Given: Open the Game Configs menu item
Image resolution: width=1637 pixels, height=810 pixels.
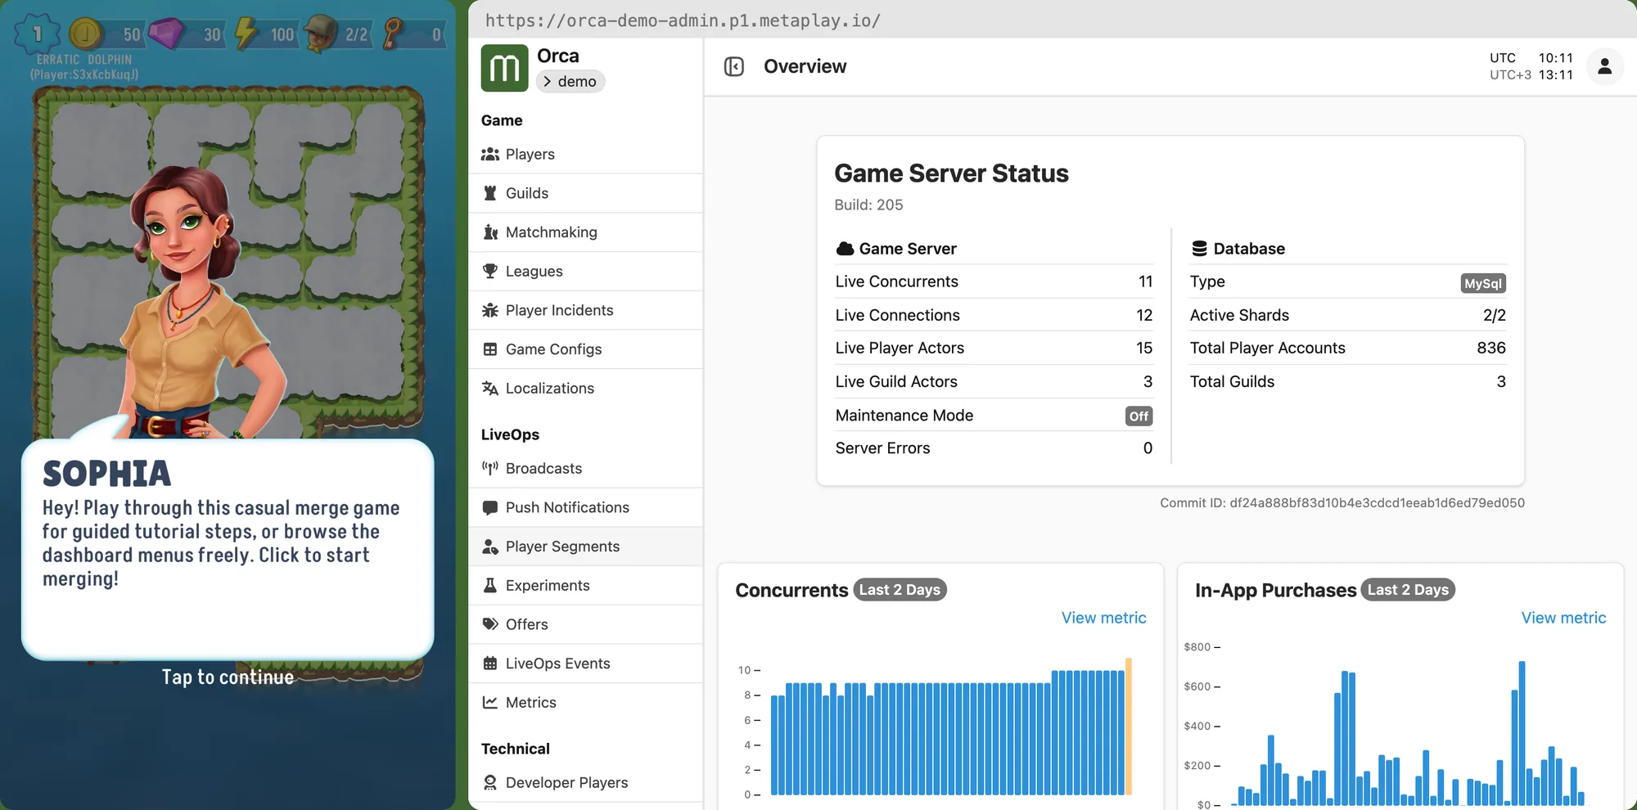Looking at the screenshot, I should [x=585, y=349].
